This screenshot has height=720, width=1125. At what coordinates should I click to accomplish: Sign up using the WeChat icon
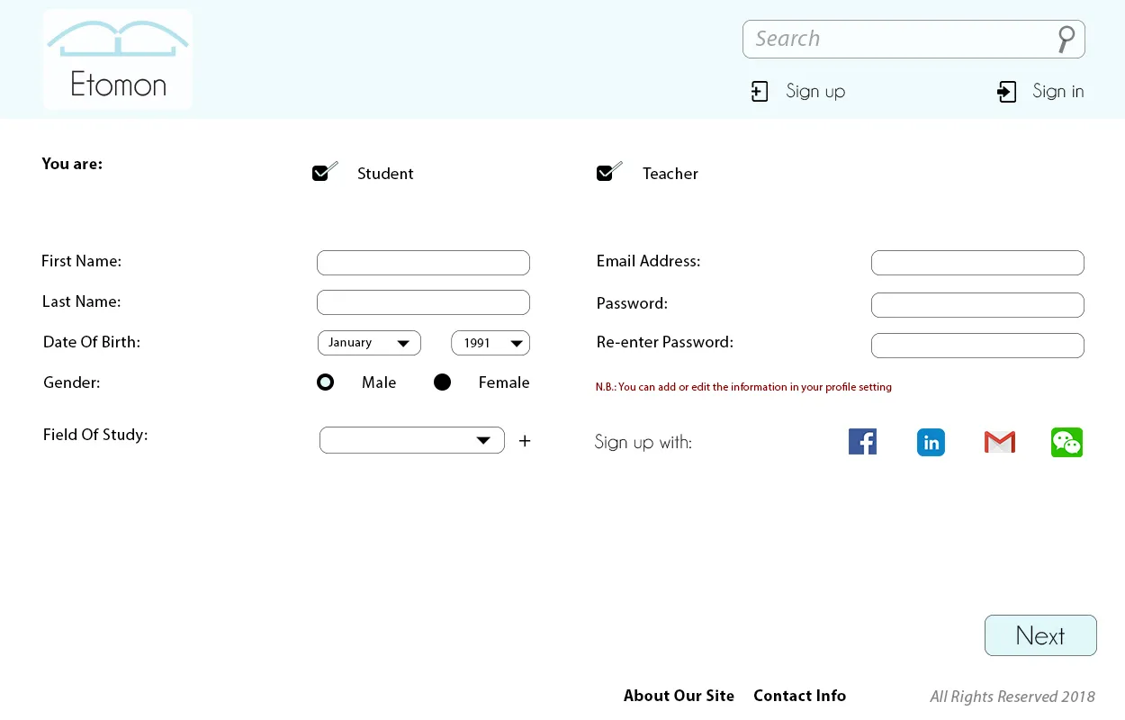[x=1066, y=442]
